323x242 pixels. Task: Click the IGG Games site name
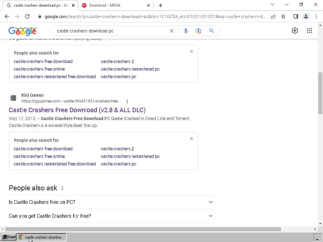[x=32, y=95]
